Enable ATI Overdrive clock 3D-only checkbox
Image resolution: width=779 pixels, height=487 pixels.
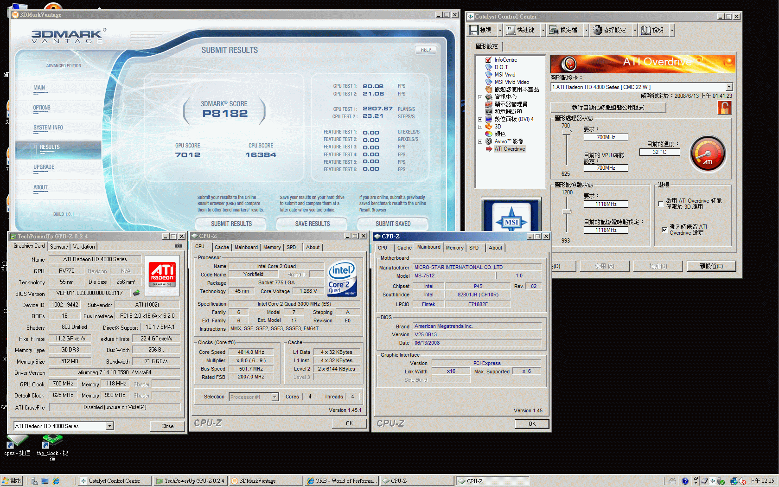(661, 204)
